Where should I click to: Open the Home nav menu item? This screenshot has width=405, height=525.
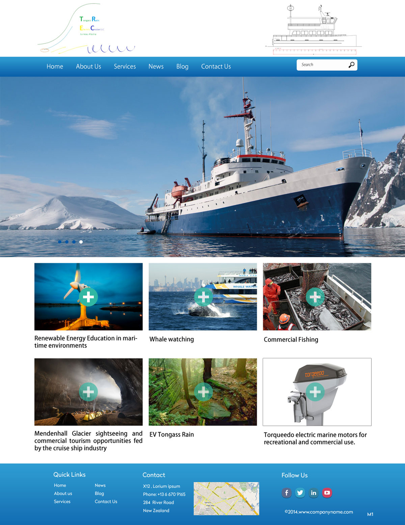55,66
